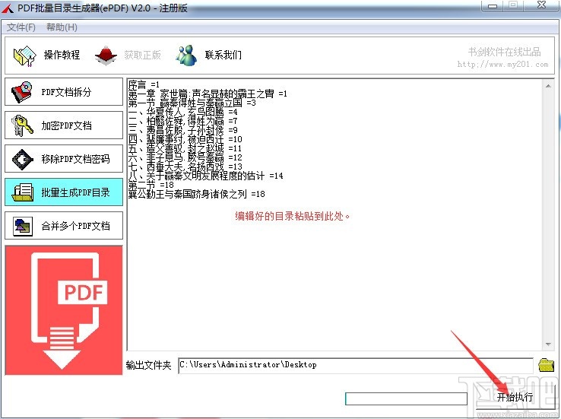The width and height of the screenshot is (561, 419).
Task: Click line 四、蜚廉事纣,被迫西迁 =10
Action: pyautogui.click(x=185, y=139)
